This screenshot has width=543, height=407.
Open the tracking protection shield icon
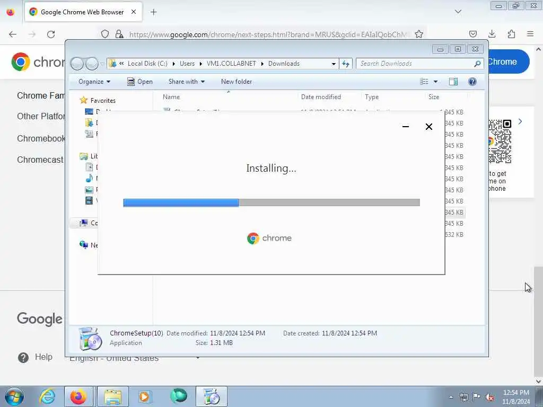pyautogui.click(x=105, y=34)
